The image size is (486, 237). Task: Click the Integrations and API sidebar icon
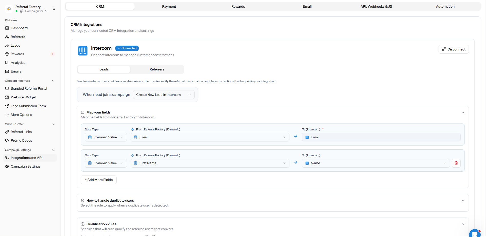[7, 158]
